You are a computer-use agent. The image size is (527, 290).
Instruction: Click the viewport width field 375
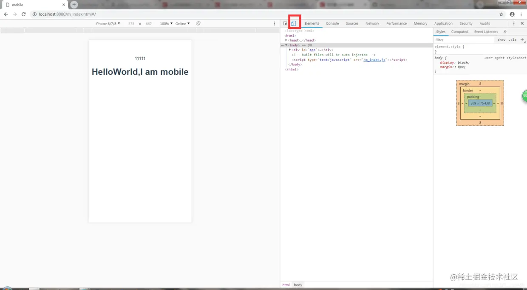tap(131, 24)
